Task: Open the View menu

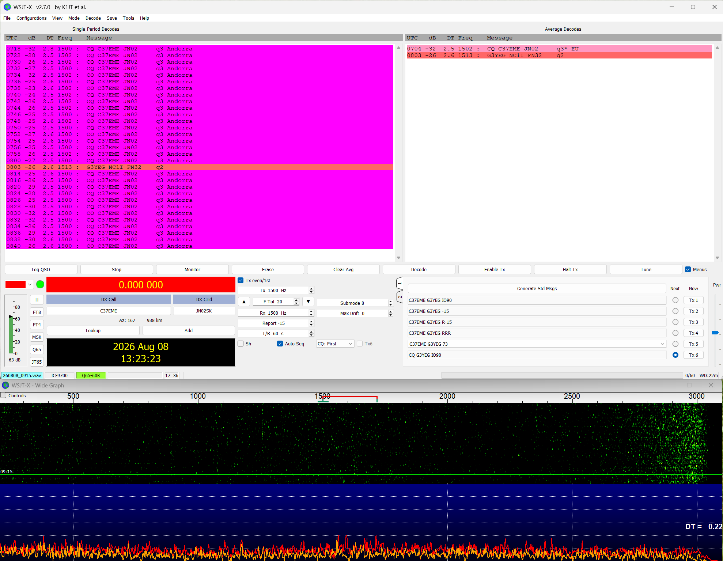Action: [57, 18]
